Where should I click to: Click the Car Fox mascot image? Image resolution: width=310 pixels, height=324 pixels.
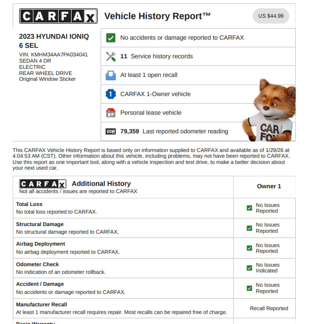coord(268,112)
